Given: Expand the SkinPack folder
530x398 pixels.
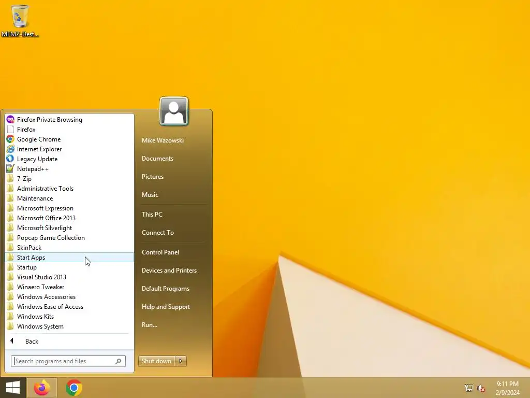Looking at the screenshot, I should (69, 247).
